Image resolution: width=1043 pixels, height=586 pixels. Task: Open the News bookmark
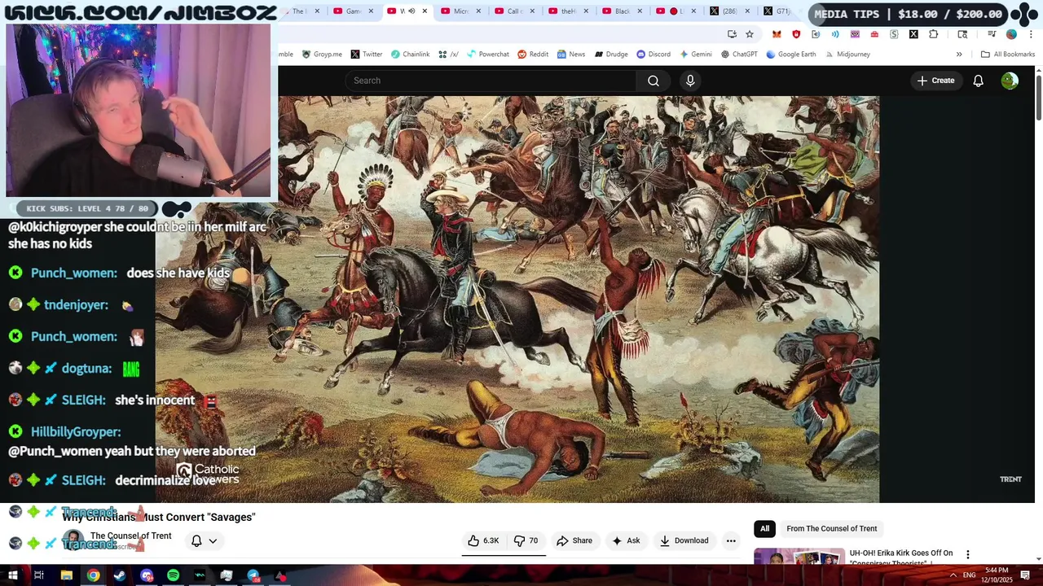click(571, 55)
